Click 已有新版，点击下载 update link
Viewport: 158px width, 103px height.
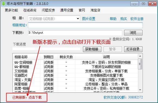pos(27,97)
